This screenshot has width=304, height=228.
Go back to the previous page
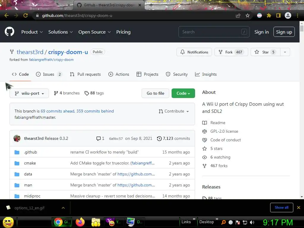[7, 15]
